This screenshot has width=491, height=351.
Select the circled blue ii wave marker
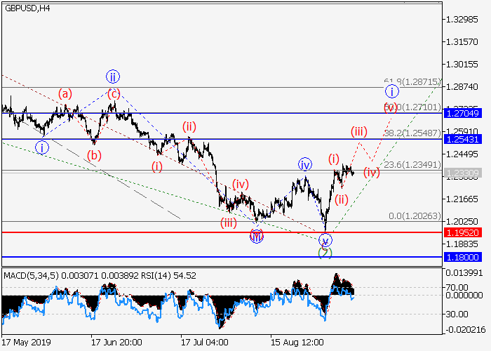point(113,76)
